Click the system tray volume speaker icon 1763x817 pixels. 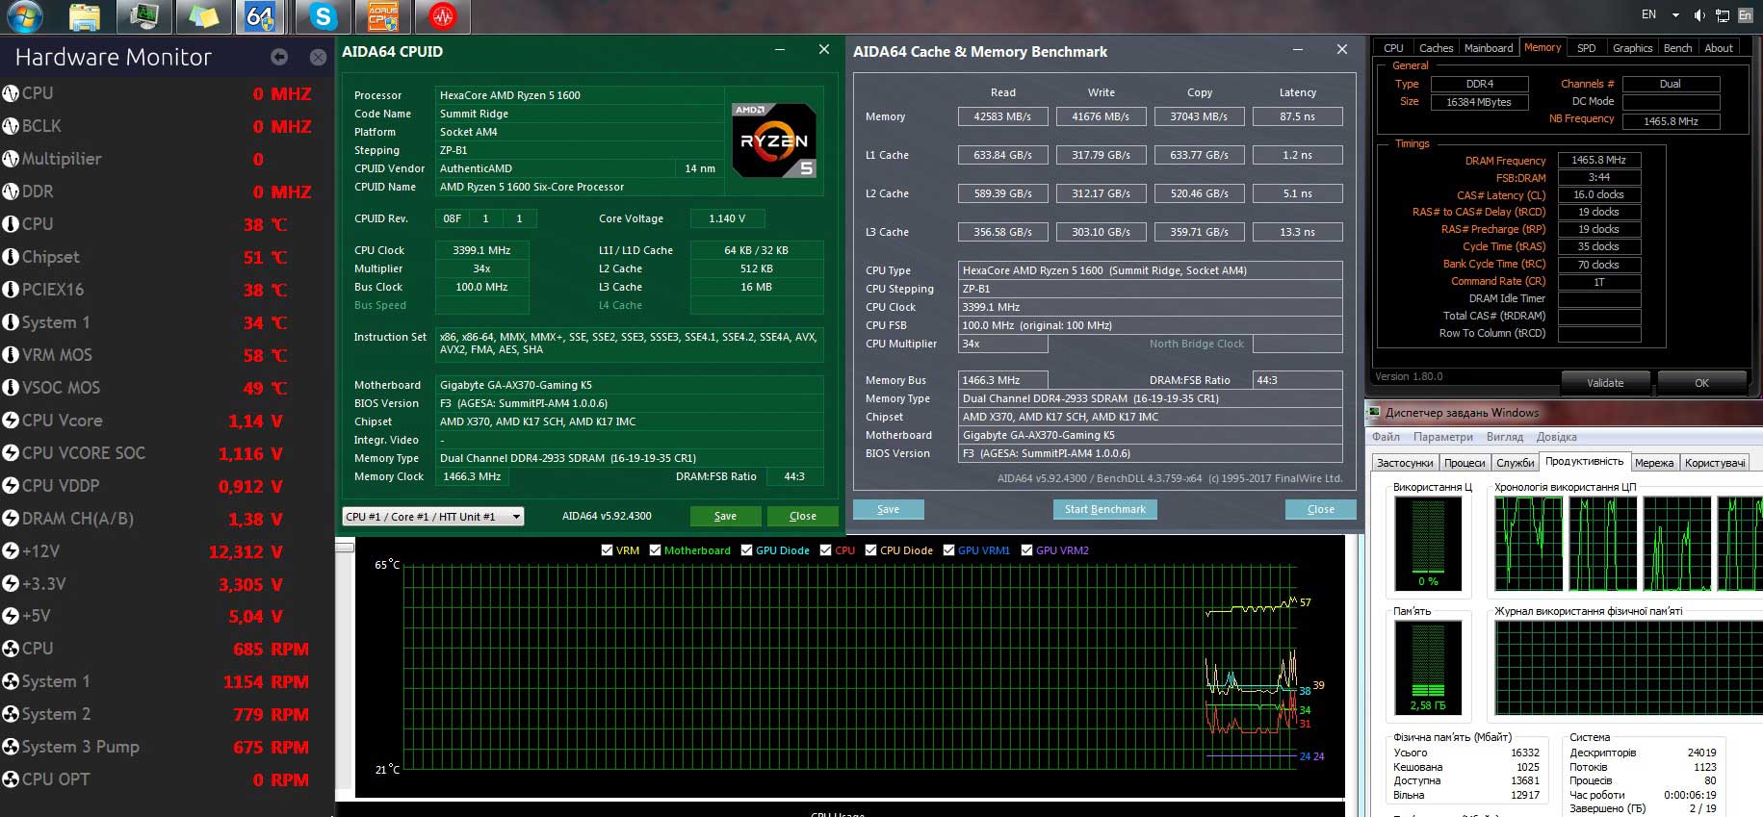point(1699,14)
